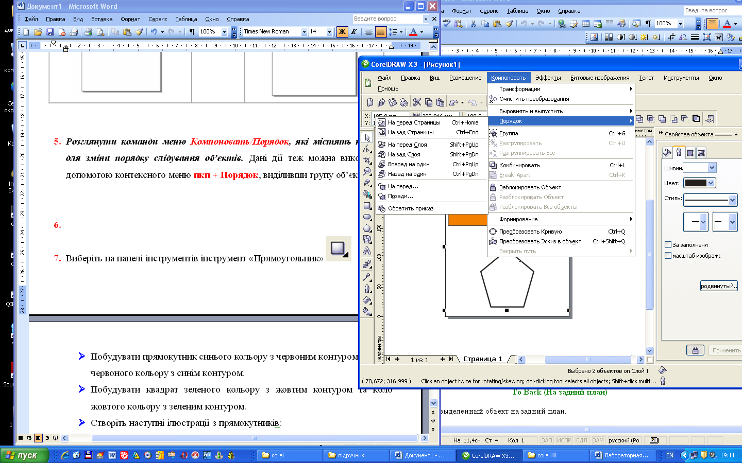Open the 'corel' folder taskbar button
Screen dimensions: 742x463
tap(289, 455)
